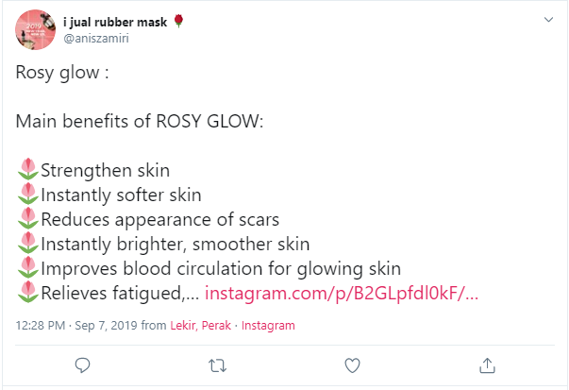Open the aniszamiri profile avatar
The height and width of the screenshot is (390, 569).
pos(35,30)
